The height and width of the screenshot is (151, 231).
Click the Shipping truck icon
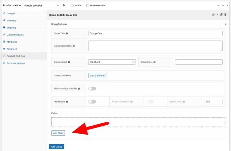(x=4, y=28)
